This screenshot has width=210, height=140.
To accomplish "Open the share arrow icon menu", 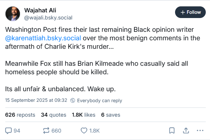I will point(186,130).
